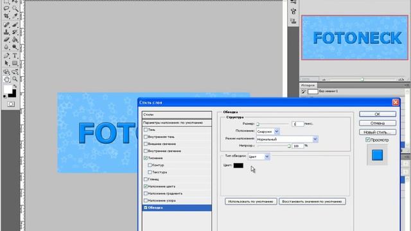411x231 pixels.
Task: Enable the Внутренняя тень checkbox
Action: point(146,137)
